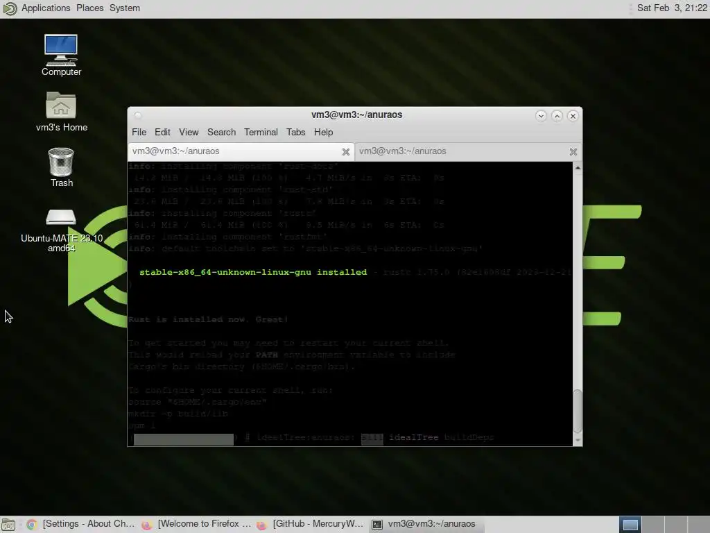
Task: Switch to the Settings - About Chrome taskbar item
Action: [80, 524]
